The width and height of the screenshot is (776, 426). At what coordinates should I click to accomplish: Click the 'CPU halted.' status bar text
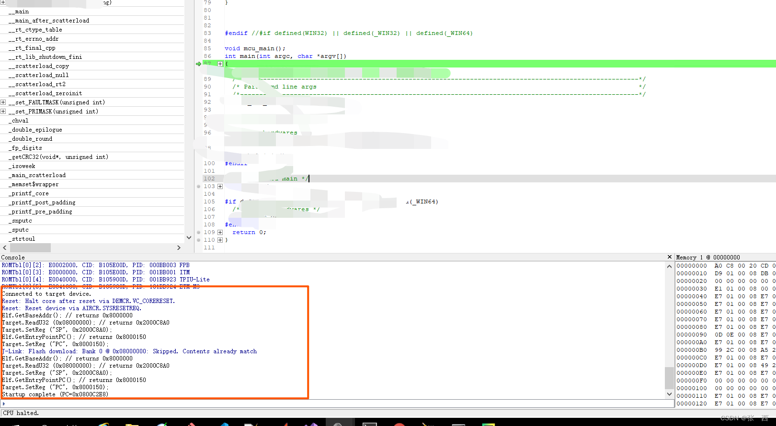tap(21, 413)
